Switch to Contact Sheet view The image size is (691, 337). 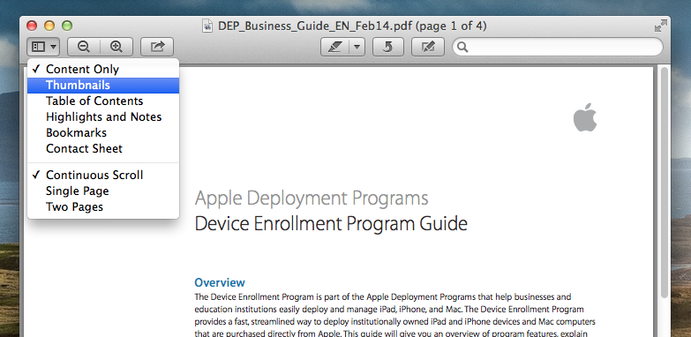point(103,148)
